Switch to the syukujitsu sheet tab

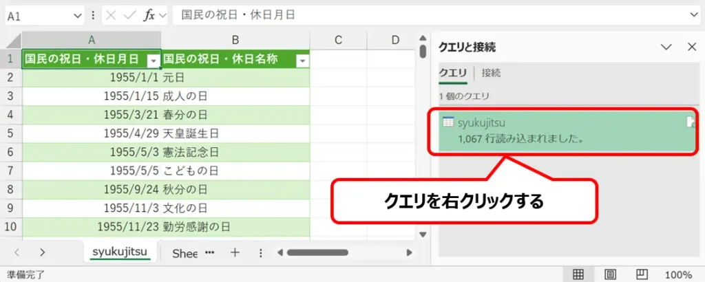pyautogui.click(x=120, y=252)
